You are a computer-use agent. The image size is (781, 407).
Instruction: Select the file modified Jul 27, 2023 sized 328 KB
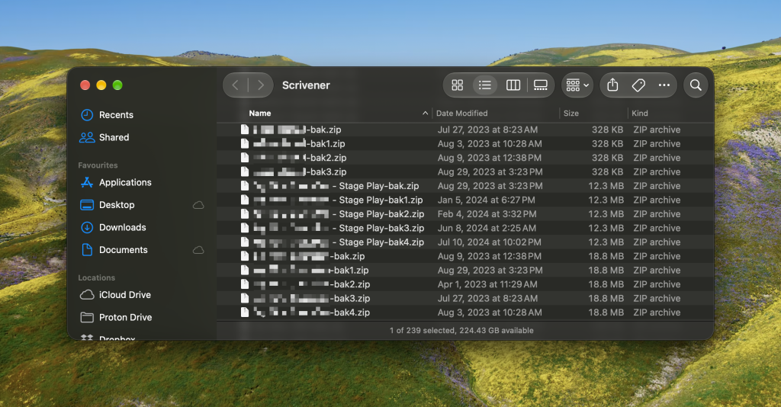point(465,130)
